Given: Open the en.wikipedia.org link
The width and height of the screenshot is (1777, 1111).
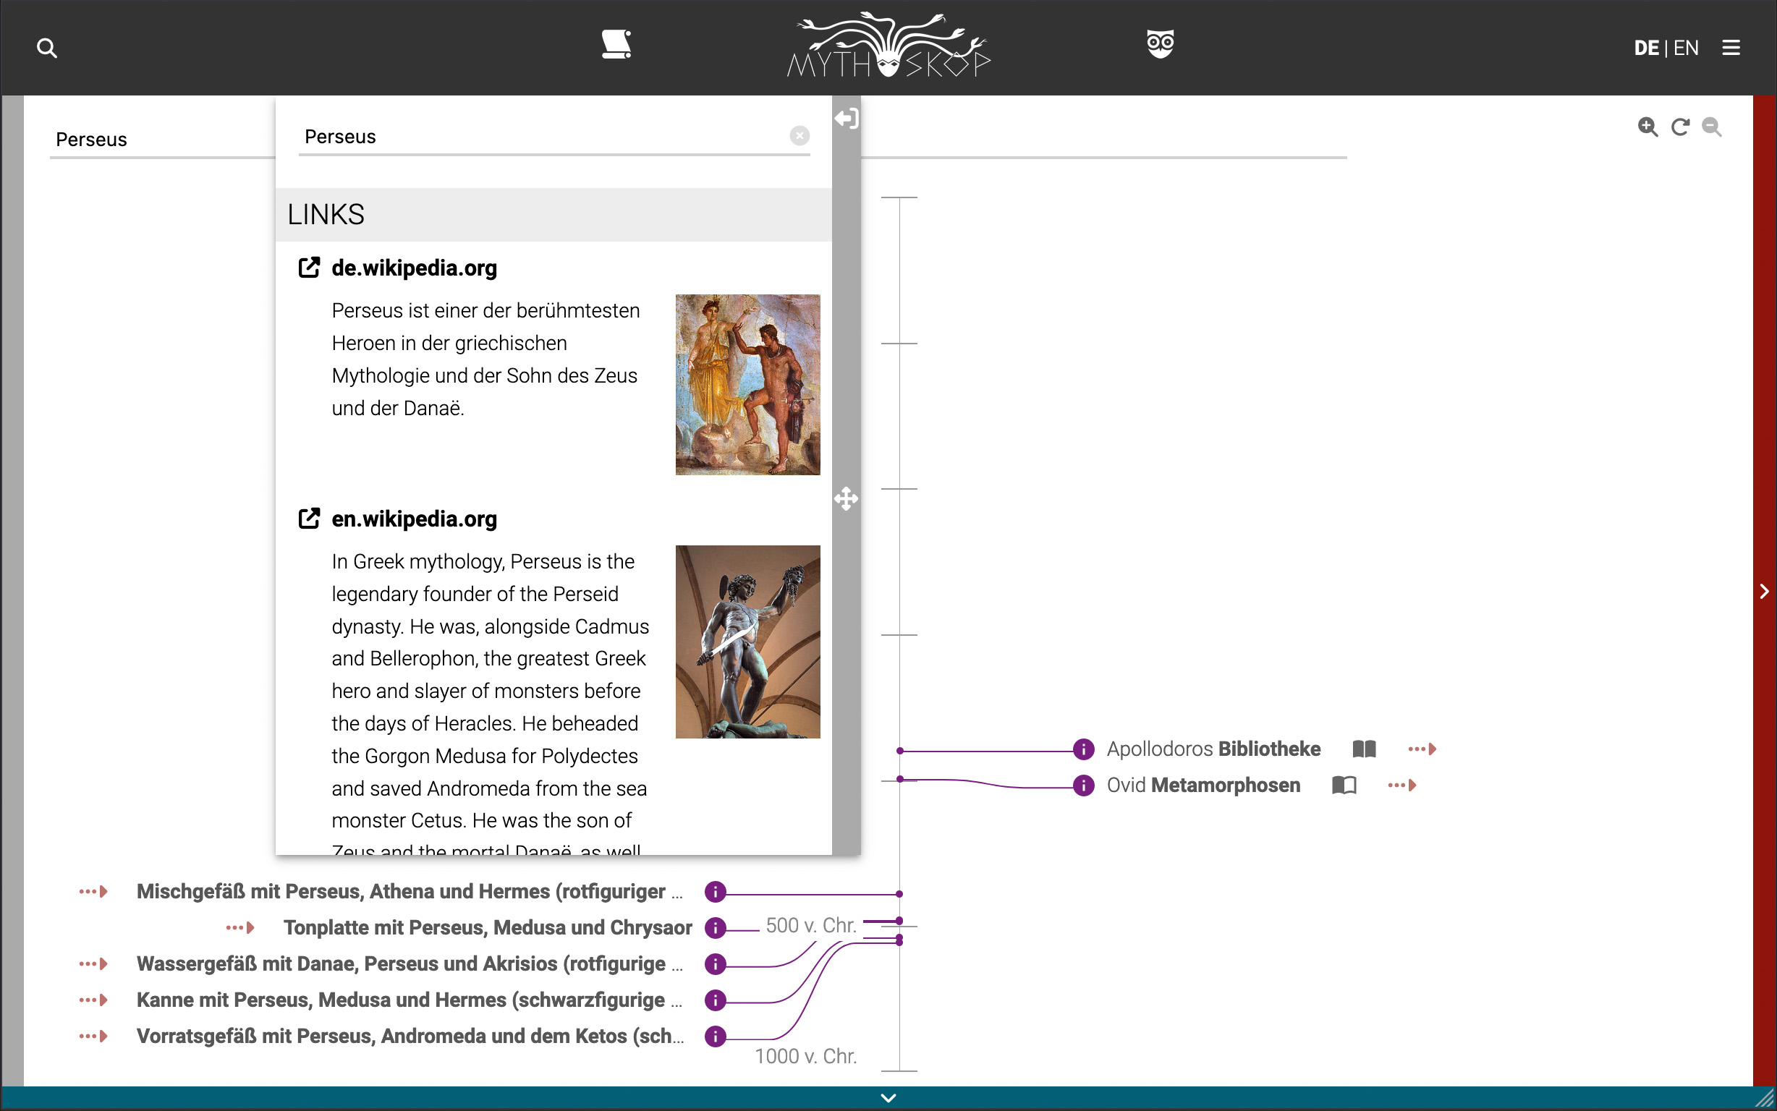Looking at the screenshot, I should click(x=414, y=519).
